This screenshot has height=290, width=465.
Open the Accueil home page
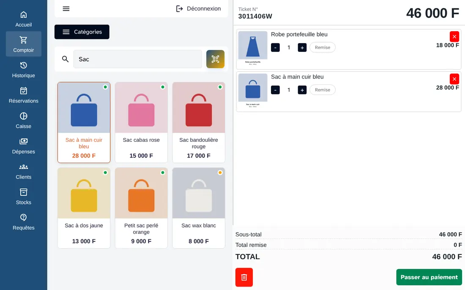tap(23, 19)
